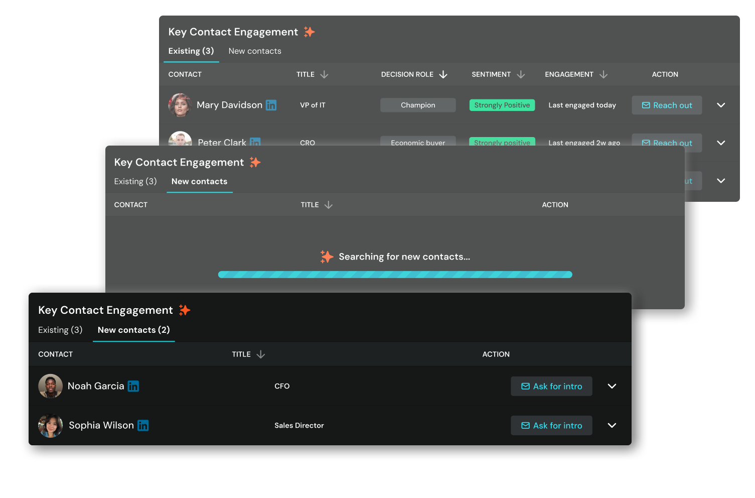Open Mary Davidson's LinkedIn profile icon
755x498 pixels.
(271, 105)
